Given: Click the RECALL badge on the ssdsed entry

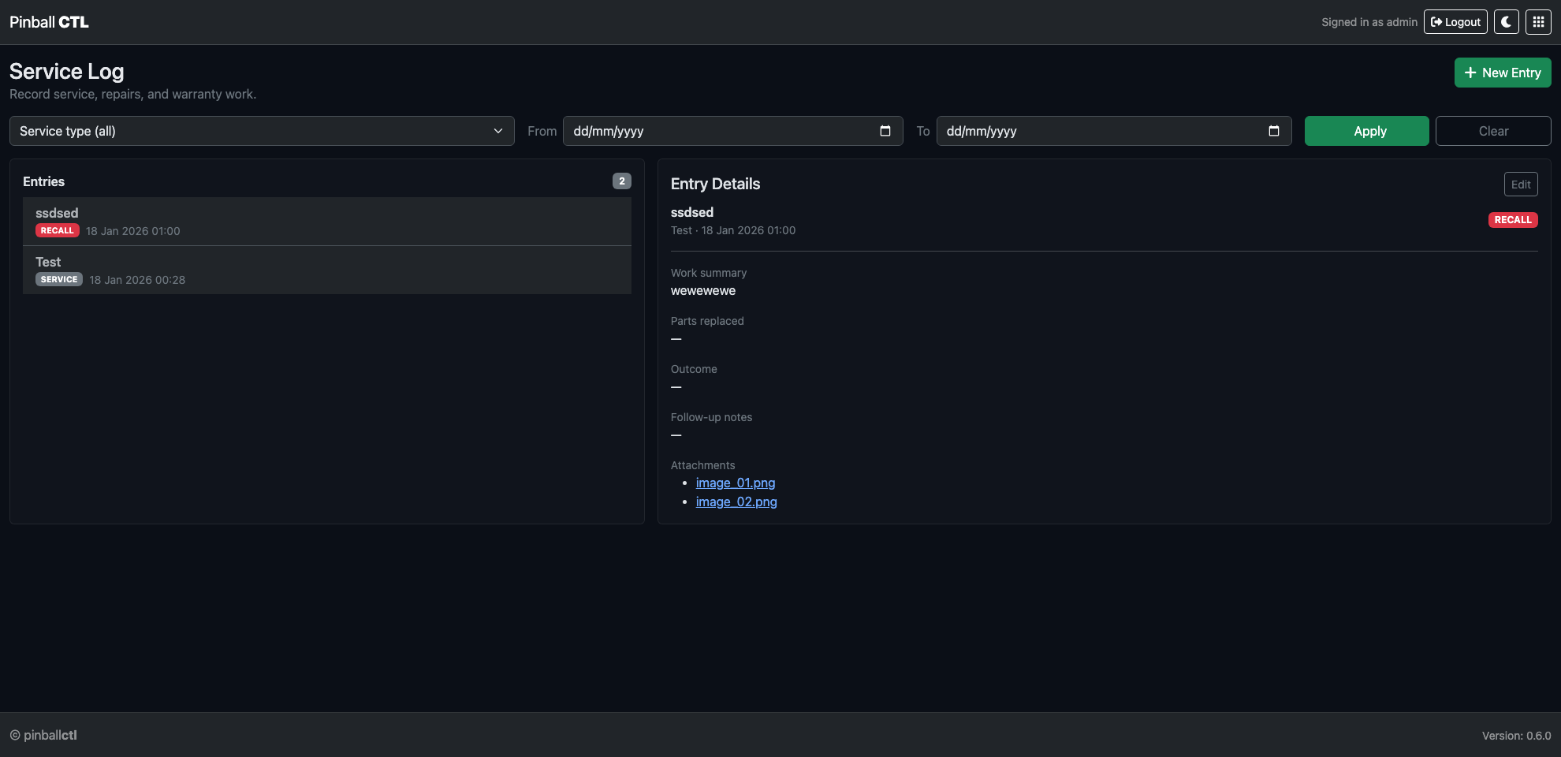Looking at the screenshot, I should [57, 230].
